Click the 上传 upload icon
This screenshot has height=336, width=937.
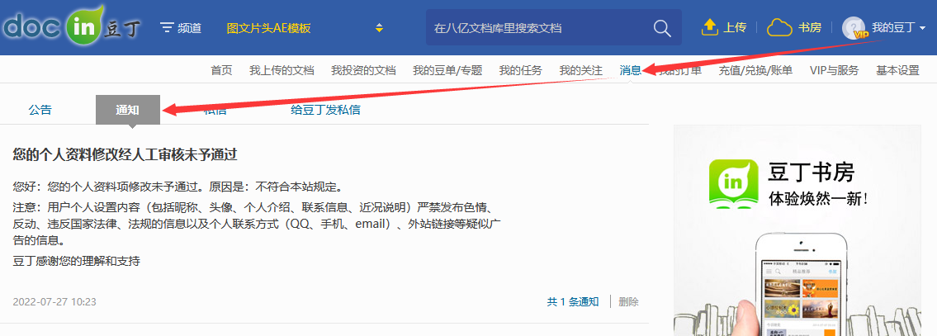[709, 27]
